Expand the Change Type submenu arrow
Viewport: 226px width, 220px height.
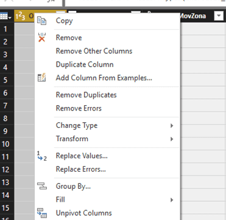pyautogui.click(x=172, y=125)
